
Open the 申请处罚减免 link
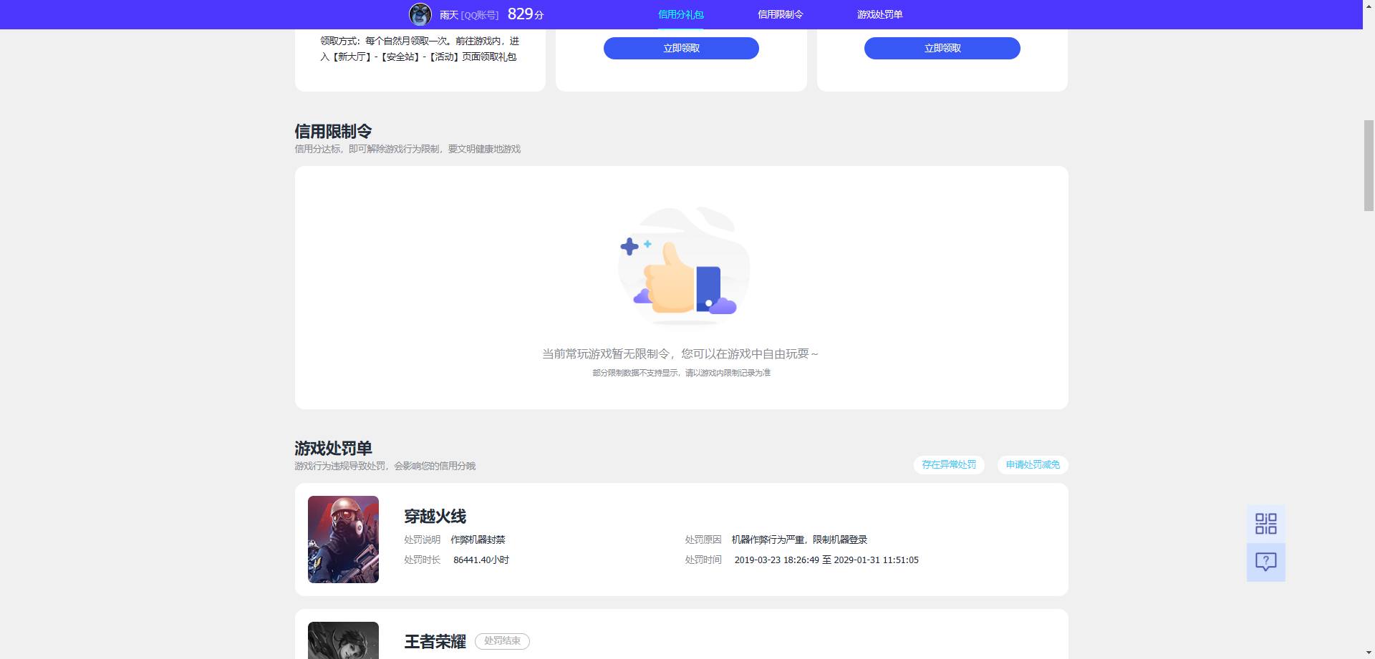pos(1031,464)
